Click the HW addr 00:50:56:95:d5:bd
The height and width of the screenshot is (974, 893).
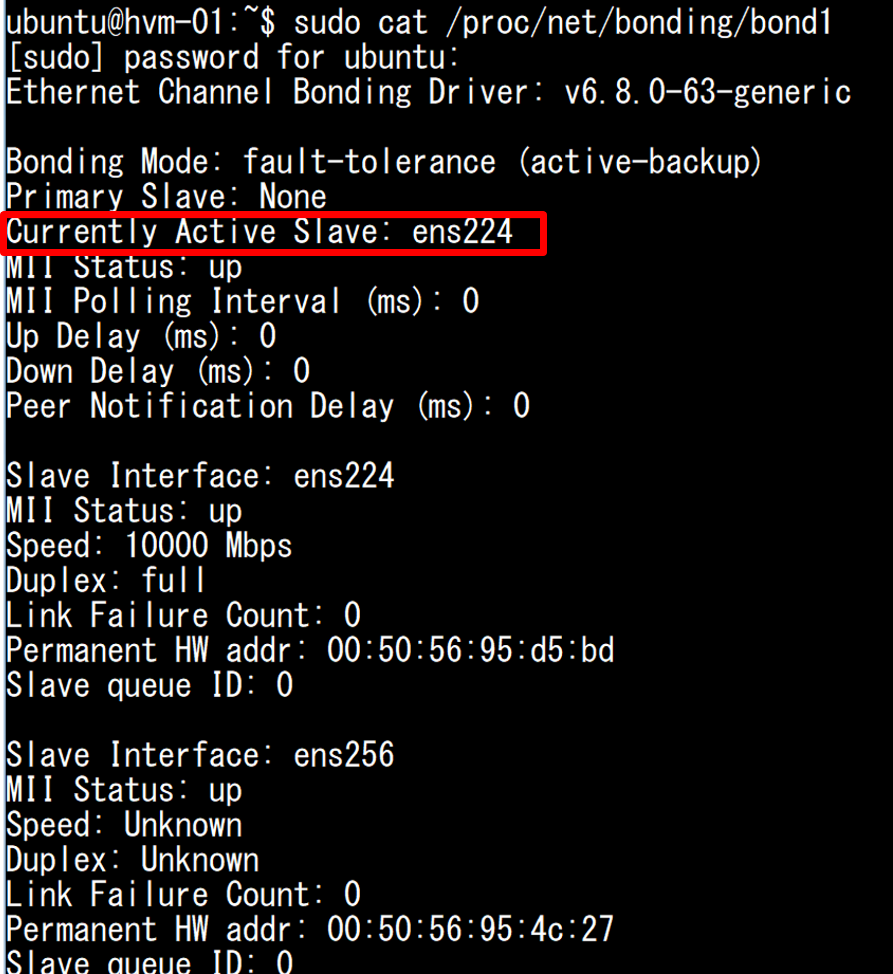471,650
